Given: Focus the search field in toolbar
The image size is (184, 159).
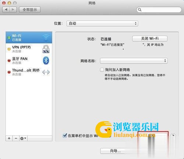Looking at the screenshot, I should 159,10.
